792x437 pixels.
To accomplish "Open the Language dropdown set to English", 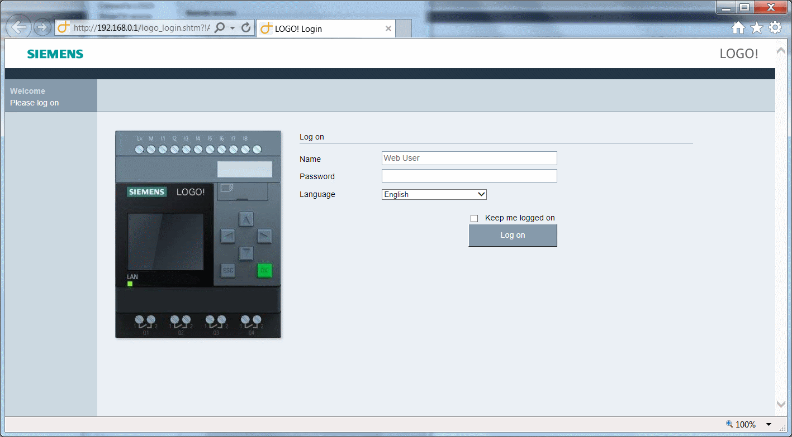I will (434, 194).
